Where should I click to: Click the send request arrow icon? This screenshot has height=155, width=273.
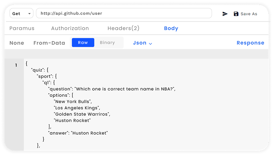225,14
